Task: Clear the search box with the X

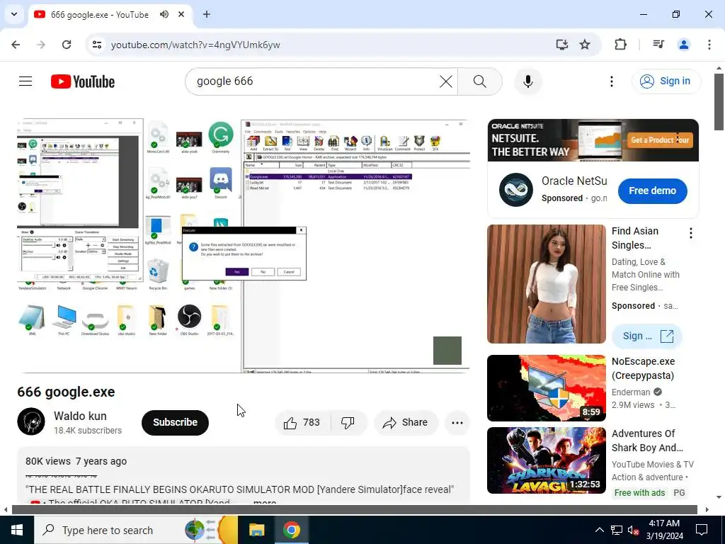Action: 446,81
